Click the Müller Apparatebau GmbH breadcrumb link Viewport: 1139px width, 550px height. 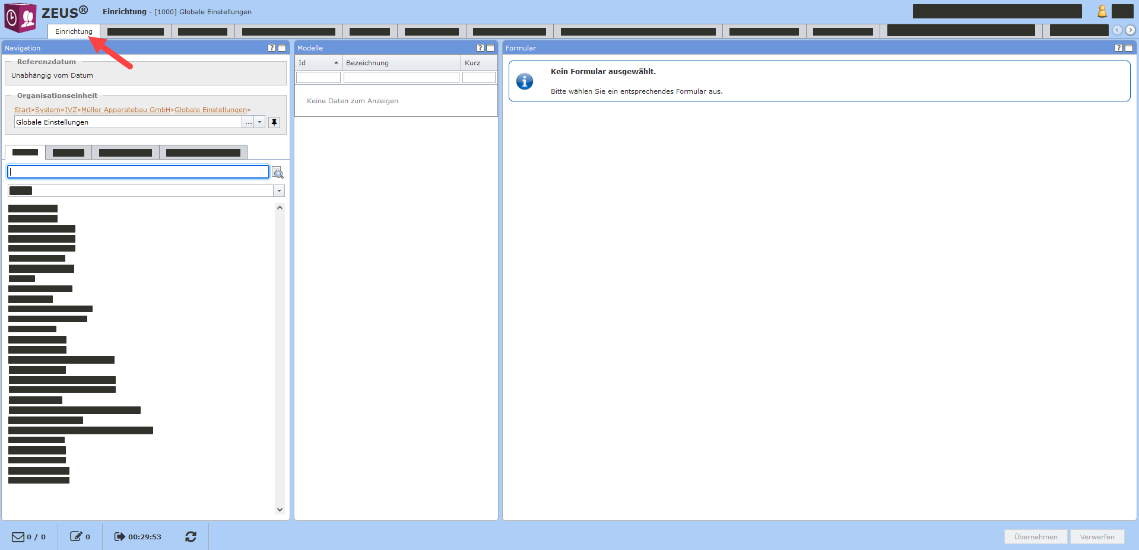click(125, 110)
